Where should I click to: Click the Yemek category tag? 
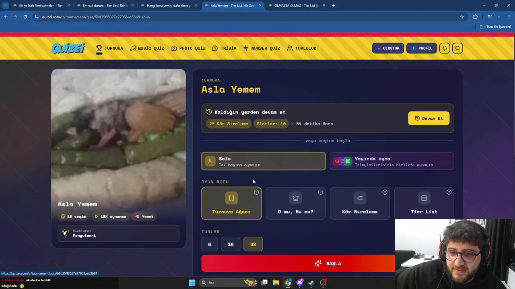[144, 216]
